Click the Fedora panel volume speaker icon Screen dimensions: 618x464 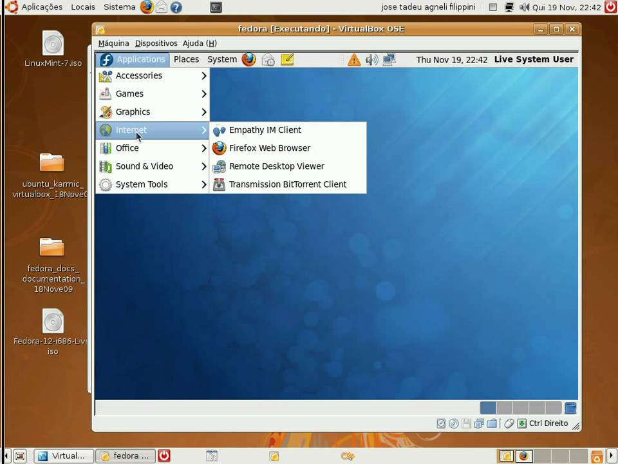tap(371, 60)
